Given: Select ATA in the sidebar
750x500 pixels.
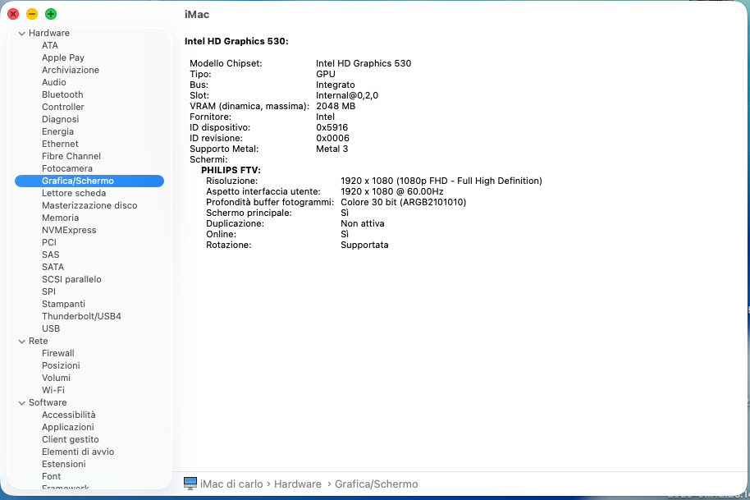Looking at the screenshot, I should pos(50,45).
